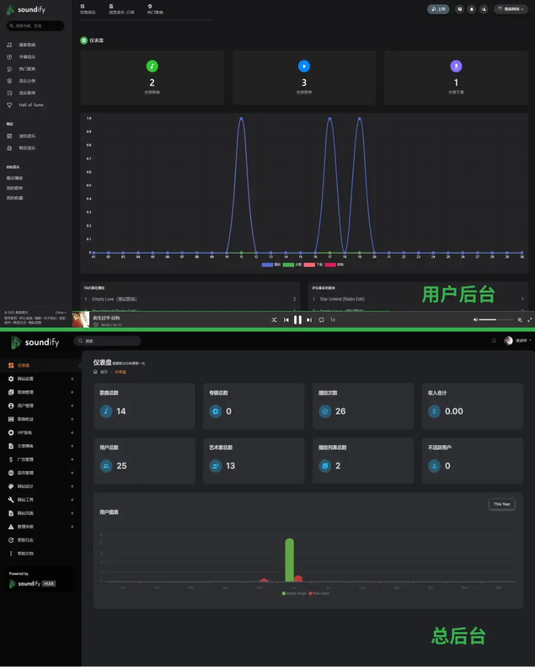Open the This Year chart range dropdown

(502, 504)
